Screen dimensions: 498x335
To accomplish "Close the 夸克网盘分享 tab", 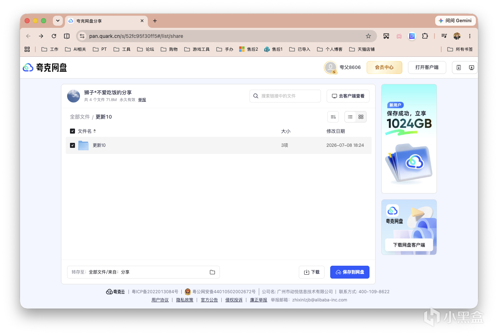I will click(x=142, y=21).
